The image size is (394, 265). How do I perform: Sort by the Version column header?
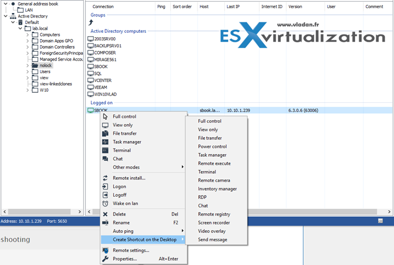tap(295, 7)
